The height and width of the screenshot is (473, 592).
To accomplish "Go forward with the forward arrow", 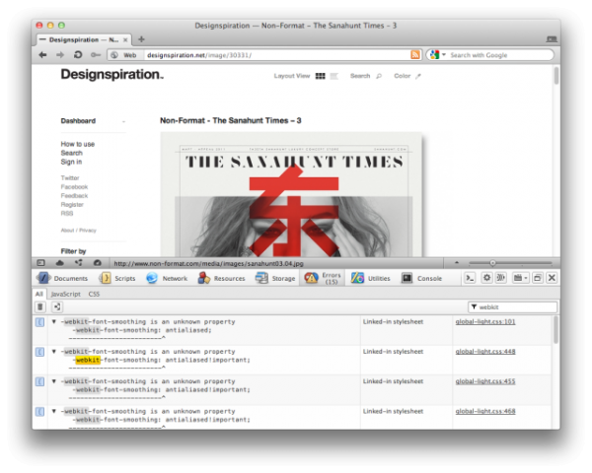I will [60, 55].
